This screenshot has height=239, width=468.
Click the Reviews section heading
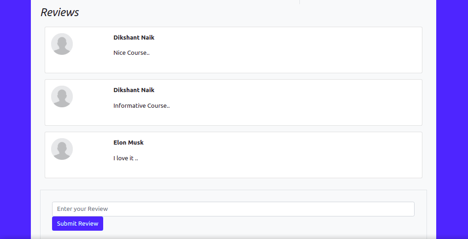pos(60,12)
